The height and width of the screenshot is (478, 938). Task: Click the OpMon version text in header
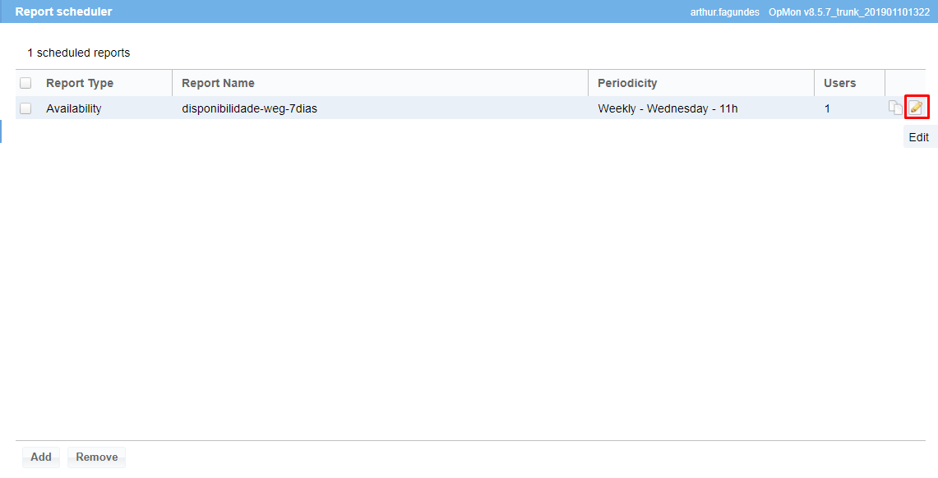point(848,12)
